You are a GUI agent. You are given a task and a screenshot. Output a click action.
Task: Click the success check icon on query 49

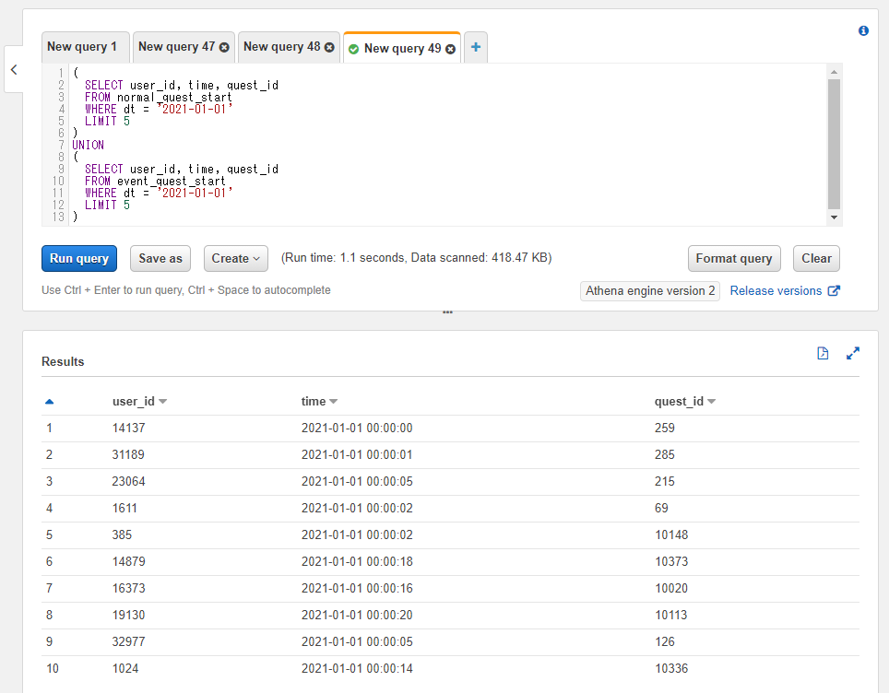click(354, 49)
